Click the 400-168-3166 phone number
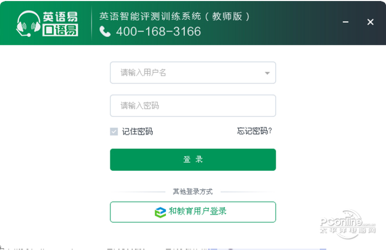This screenshot has width=386, height=250. click(x=158, y=31)
